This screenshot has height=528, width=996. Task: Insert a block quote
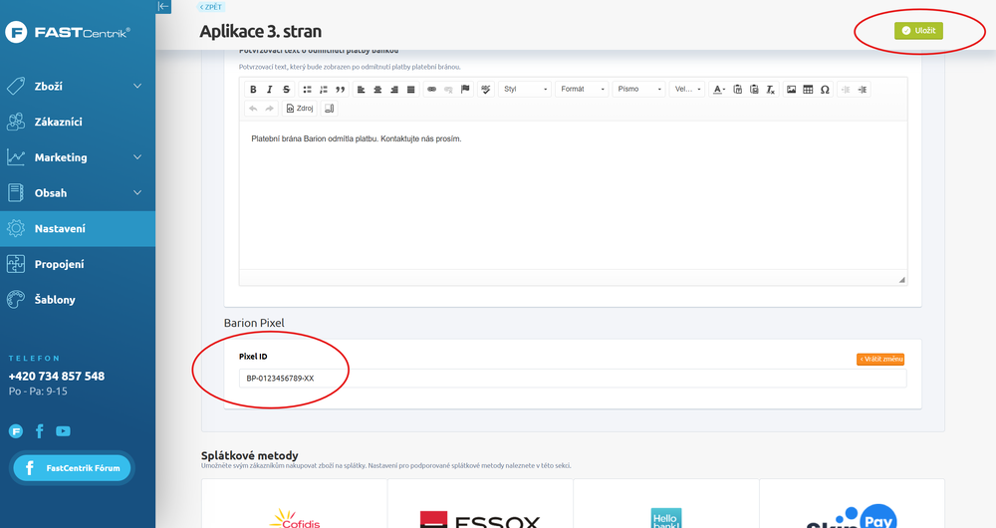tap(341, 90)
